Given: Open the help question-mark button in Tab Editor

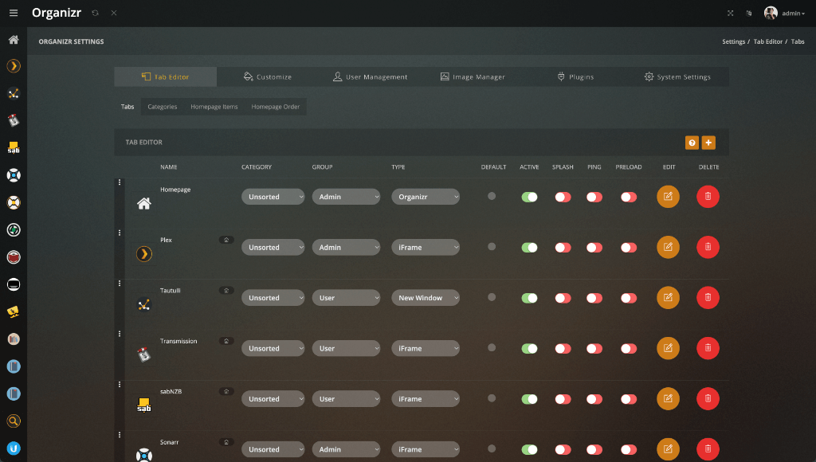Looking at the screenshot, I should click(x=692, y=142).
